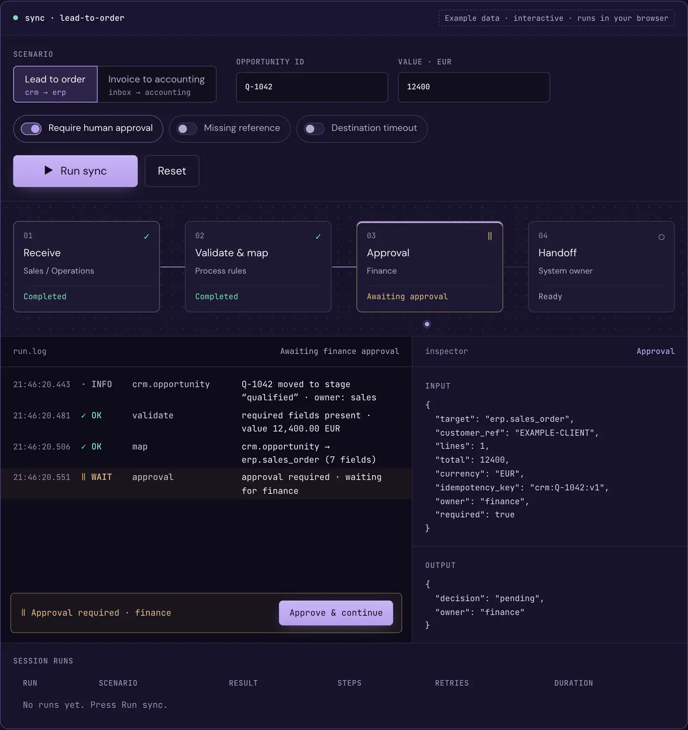
Task: Select the crm.opportunity INFO log row
Action: [x=206, y=391]
